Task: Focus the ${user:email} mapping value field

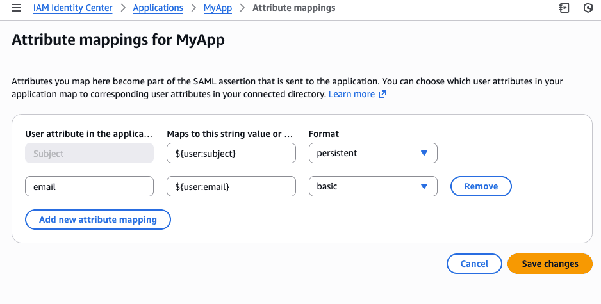Action: click(231, 187)
